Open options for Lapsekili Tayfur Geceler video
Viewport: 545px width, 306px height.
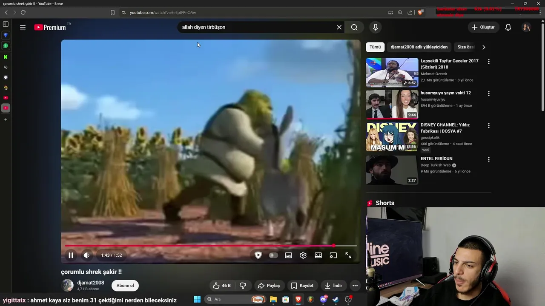click(x=489, y=62)
